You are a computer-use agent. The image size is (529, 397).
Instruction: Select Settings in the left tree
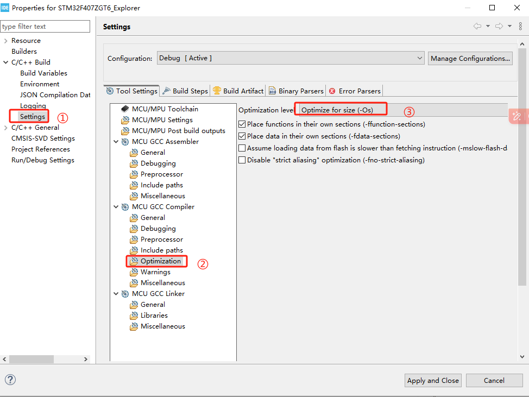tap(33, 117)
